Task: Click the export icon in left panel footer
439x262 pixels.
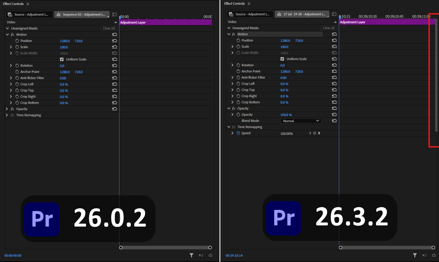Action: coord(211,255)
